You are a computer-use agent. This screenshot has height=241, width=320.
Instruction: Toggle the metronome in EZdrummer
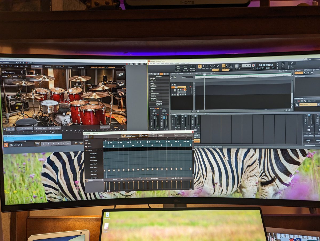[63, 144]
